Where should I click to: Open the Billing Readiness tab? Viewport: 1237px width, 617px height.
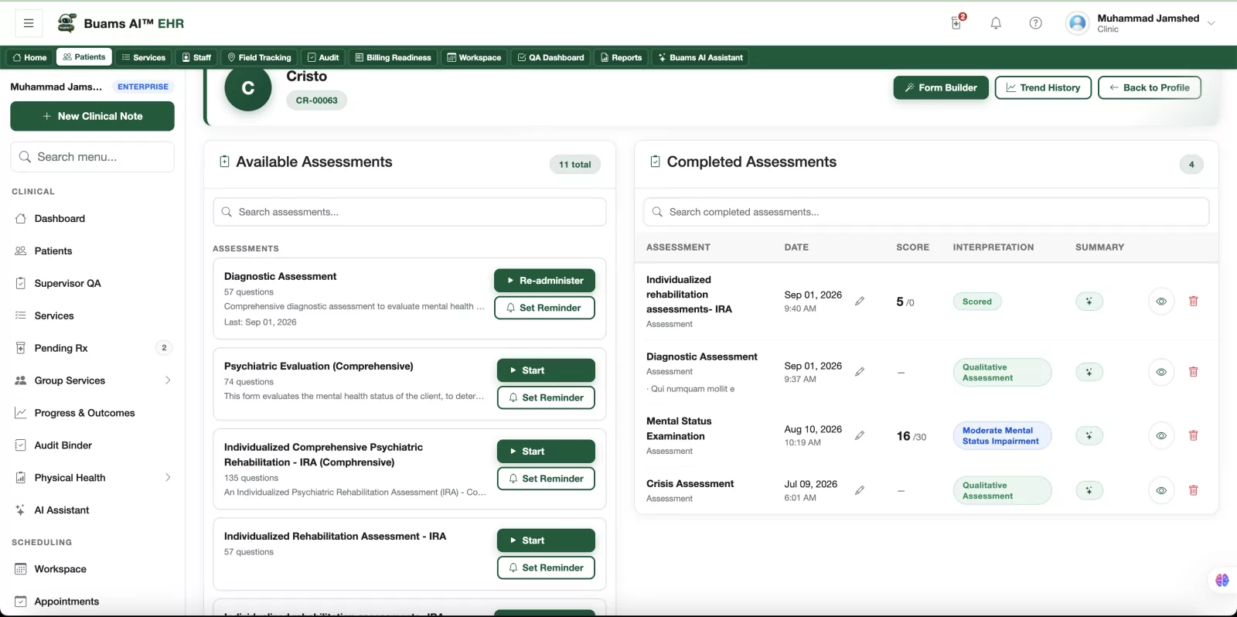[393, 57]
